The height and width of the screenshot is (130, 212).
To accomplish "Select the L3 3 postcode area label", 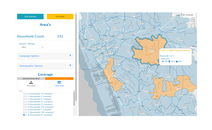I will 133,15.
